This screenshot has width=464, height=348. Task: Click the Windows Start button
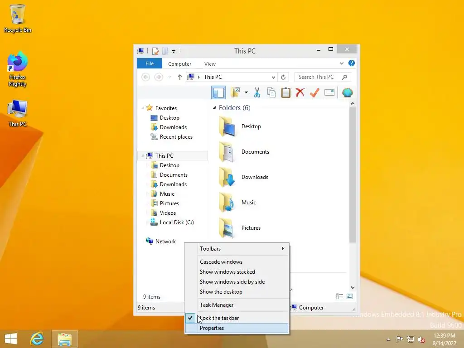click(11, 339)
